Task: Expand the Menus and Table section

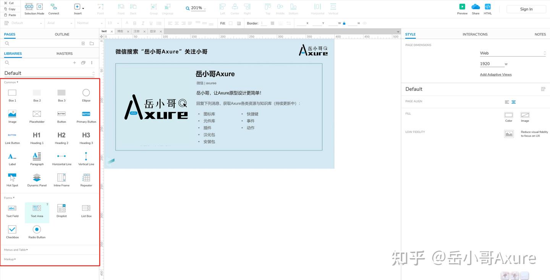Action: coord(16,250)
